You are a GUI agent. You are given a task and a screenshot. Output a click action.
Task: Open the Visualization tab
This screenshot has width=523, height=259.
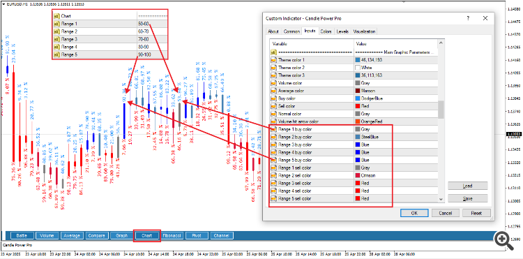click(x=364, y=31)
